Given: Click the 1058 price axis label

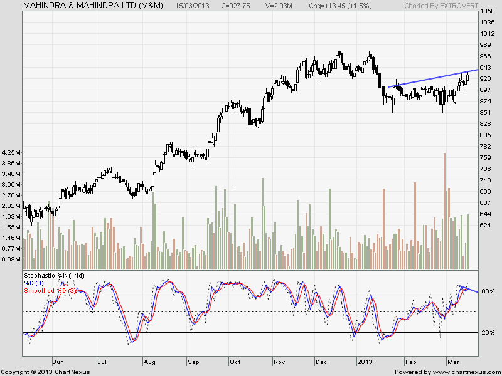Looking at the screenshot, I should (x=488, y=11).
